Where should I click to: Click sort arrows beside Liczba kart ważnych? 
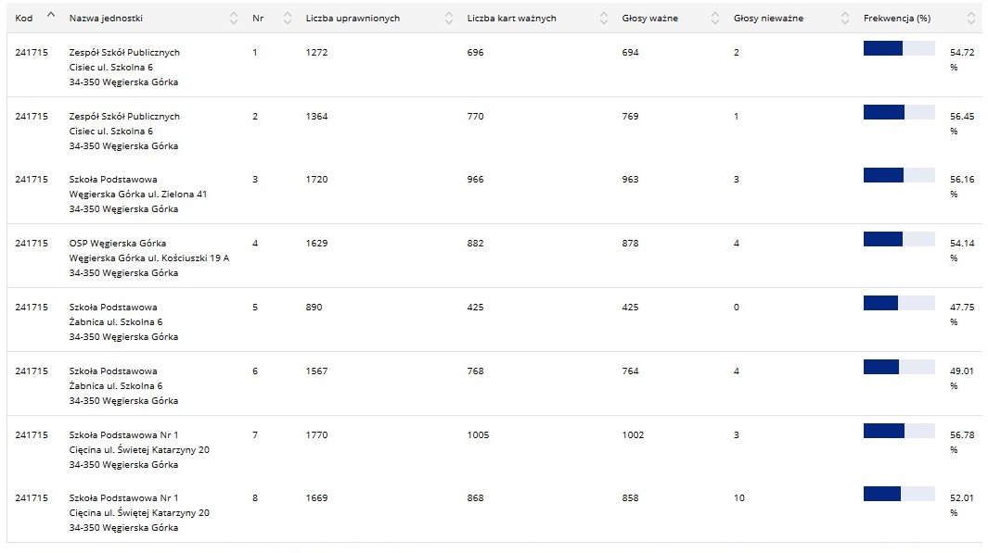pos(603,19)
